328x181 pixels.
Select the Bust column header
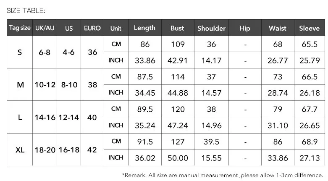click(177, 28)
